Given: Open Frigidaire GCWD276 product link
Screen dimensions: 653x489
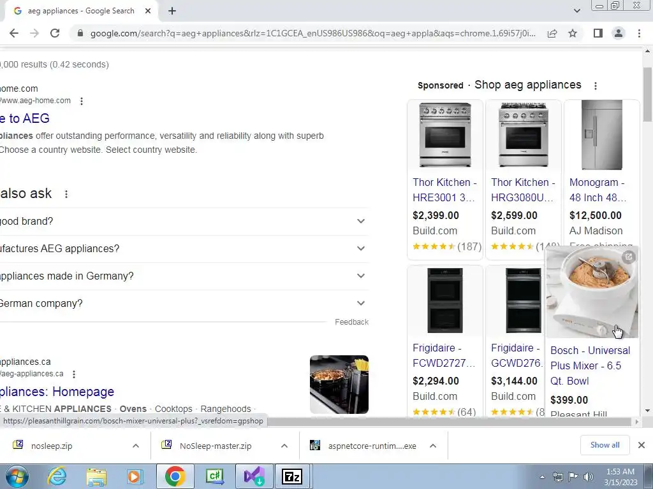Looking at the screenshot, I should 517,355.
